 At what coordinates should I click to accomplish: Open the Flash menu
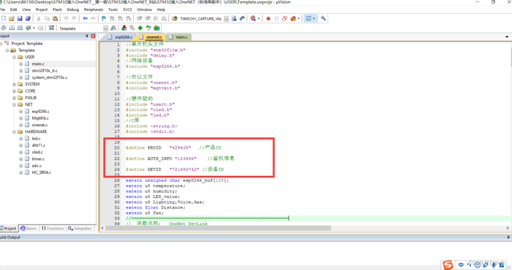[x=57, y=10]
